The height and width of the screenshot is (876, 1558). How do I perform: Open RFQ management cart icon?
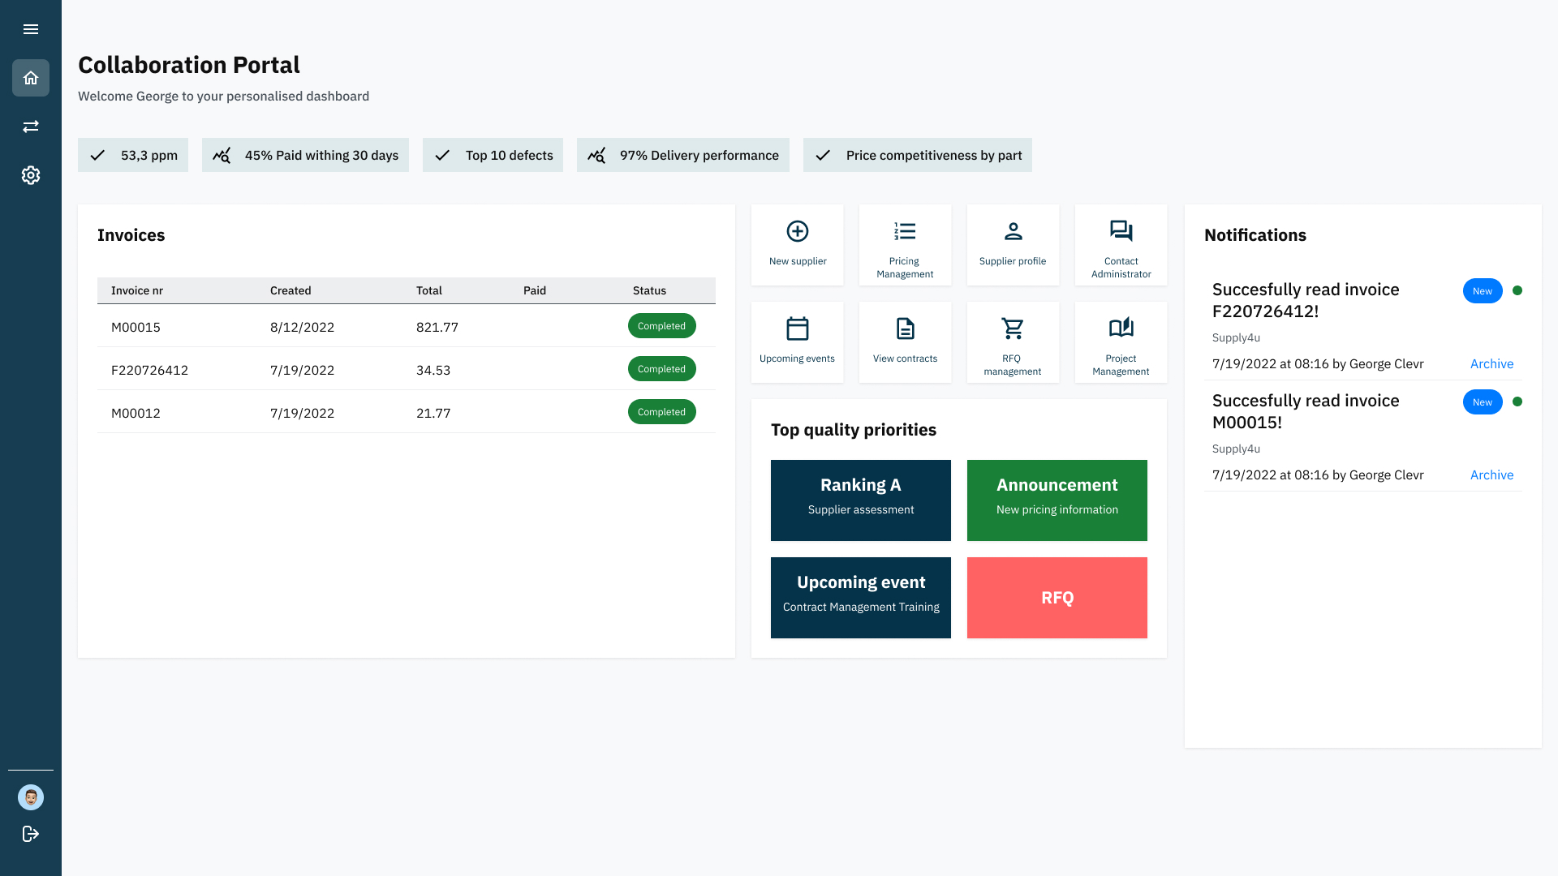pos(1013,328)
